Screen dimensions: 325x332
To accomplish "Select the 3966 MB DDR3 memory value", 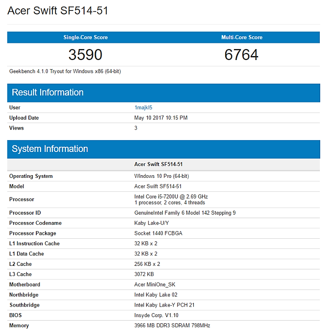I will 172,325.
